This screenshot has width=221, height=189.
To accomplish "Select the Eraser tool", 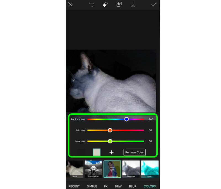I will pyautogui.click(x=106, y=4).
